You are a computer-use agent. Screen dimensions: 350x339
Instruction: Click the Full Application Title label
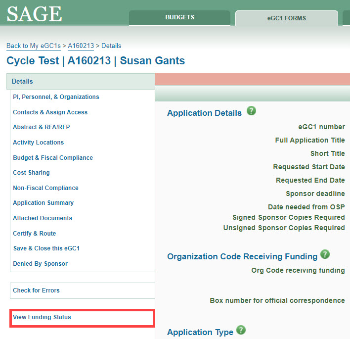click(x=310, y=141)
